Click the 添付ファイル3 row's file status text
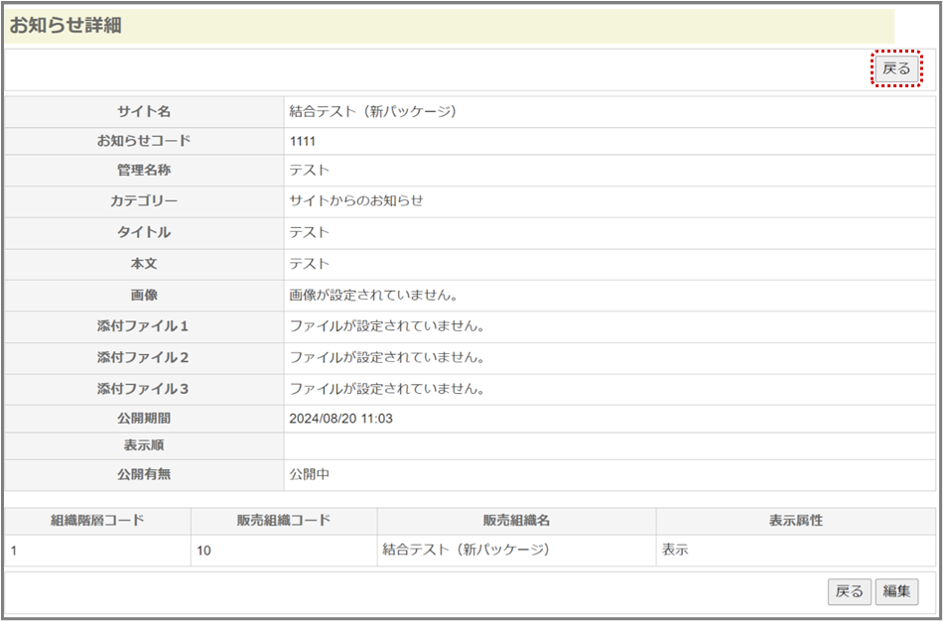This screenshot has height=621, width=943. click(386, 389)
